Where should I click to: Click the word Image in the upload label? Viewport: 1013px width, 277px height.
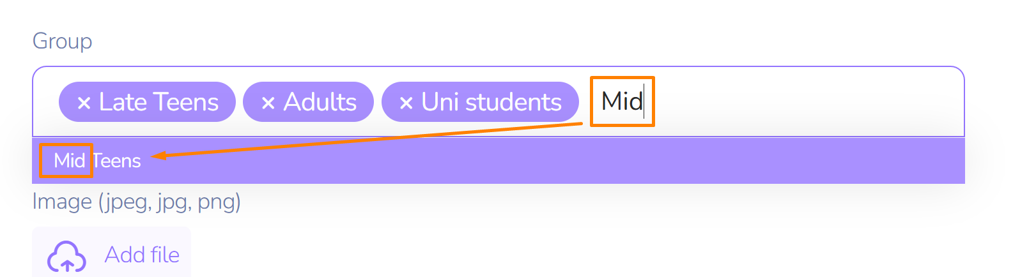pyautogui.click(x=62, y=202)
